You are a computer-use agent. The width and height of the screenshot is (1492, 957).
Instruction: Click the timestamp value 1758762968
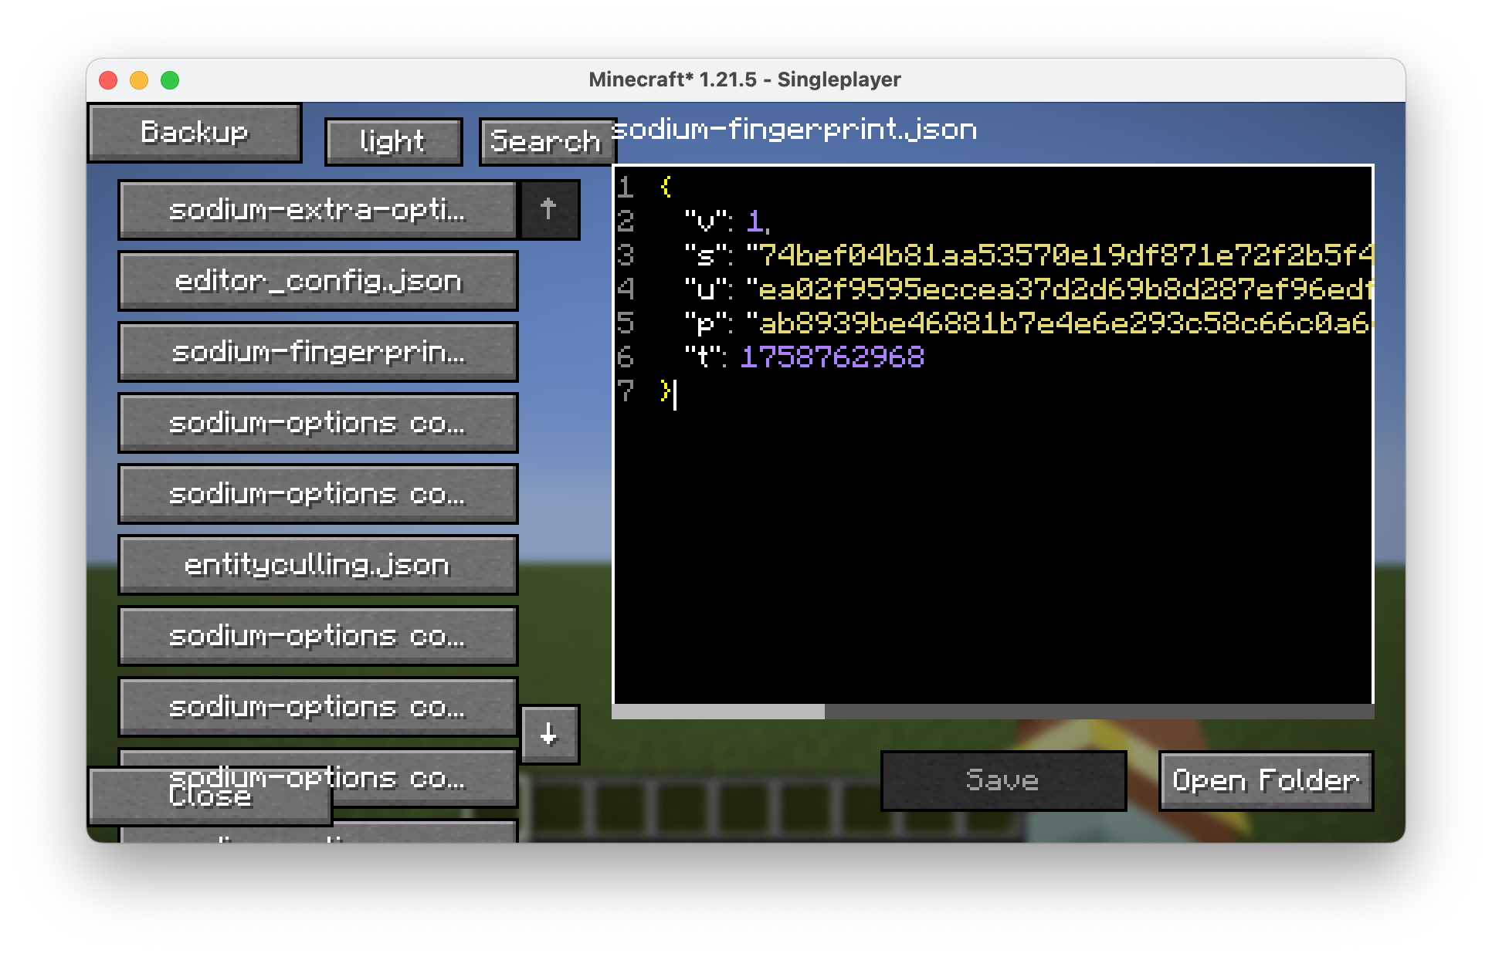pos(832,357)
